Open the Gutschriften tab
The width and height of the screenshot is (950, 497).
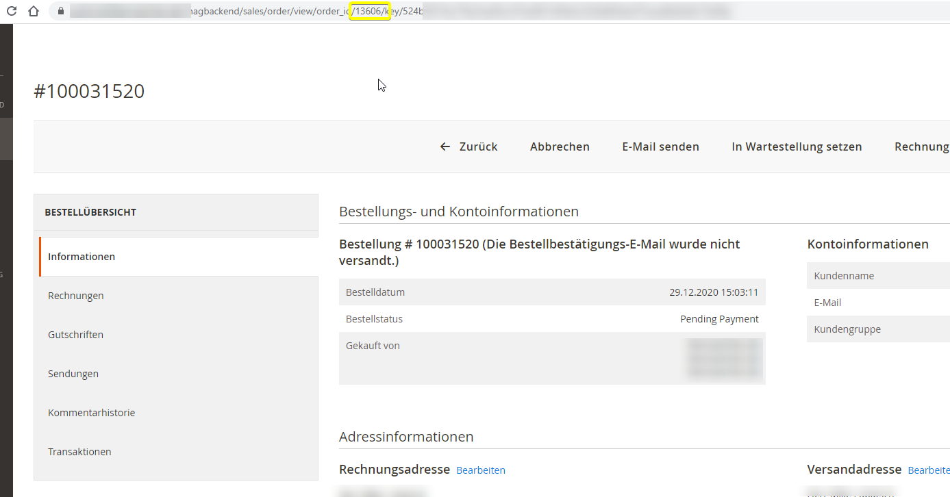pyautogui.click(x=75, y=335)
